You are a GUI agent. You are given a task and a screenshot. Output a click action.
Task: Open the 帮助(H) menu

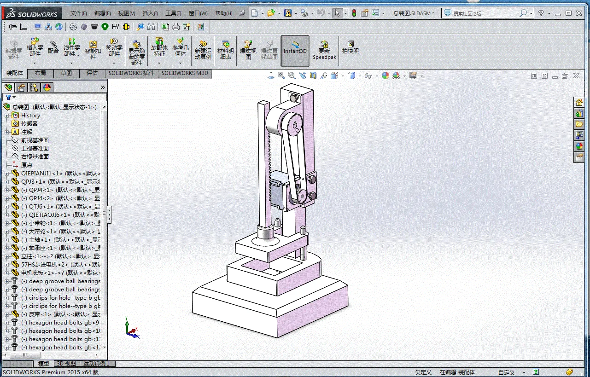click(224, 13)
